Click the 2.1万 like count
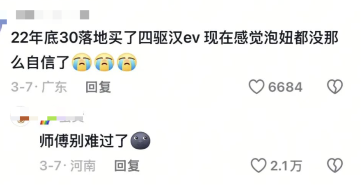The image size is (361, 188). (286, 166)
